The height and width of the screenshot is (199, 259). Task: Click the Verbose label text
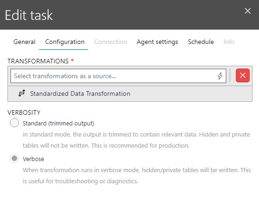[33, 159]
